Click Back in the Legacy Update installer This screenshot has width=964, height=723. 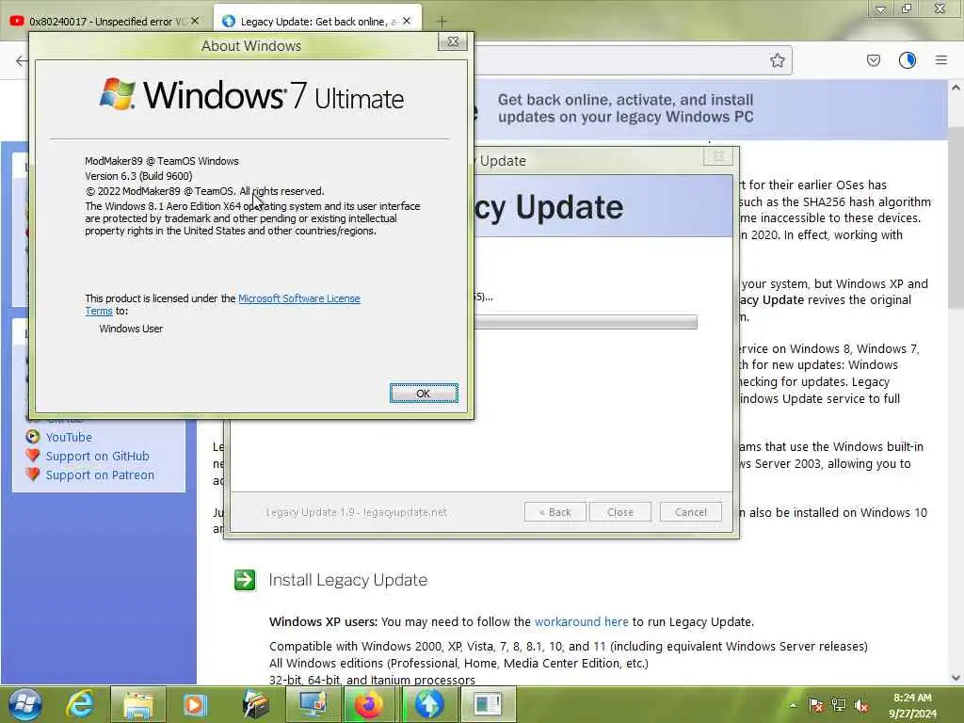click(x=555, y=512)
